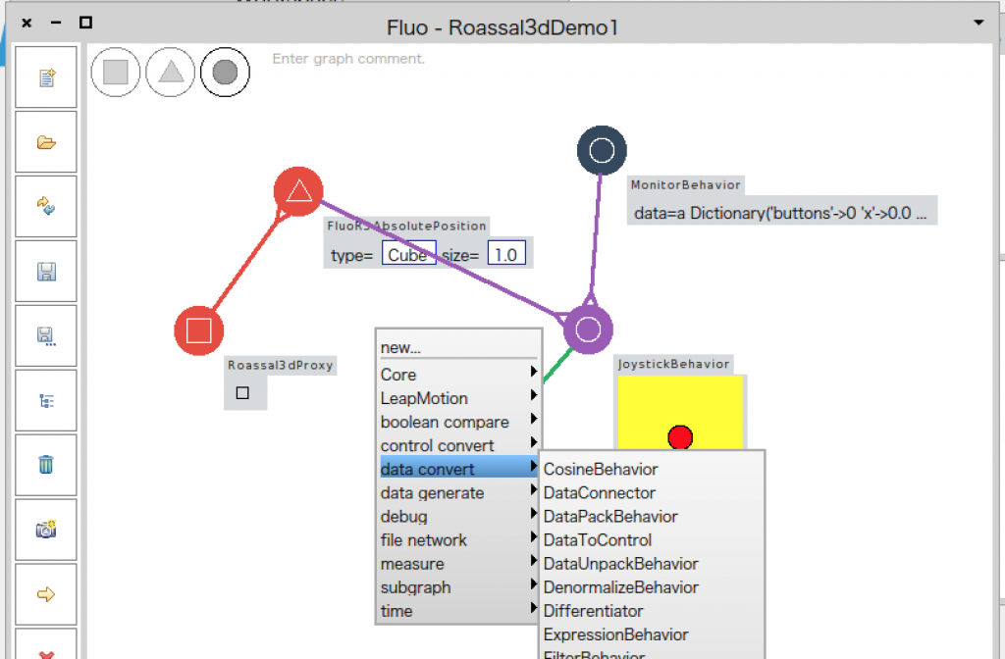Click the small square under Roassal3dProxy
Screen dimensions: 1005x659
242,392
